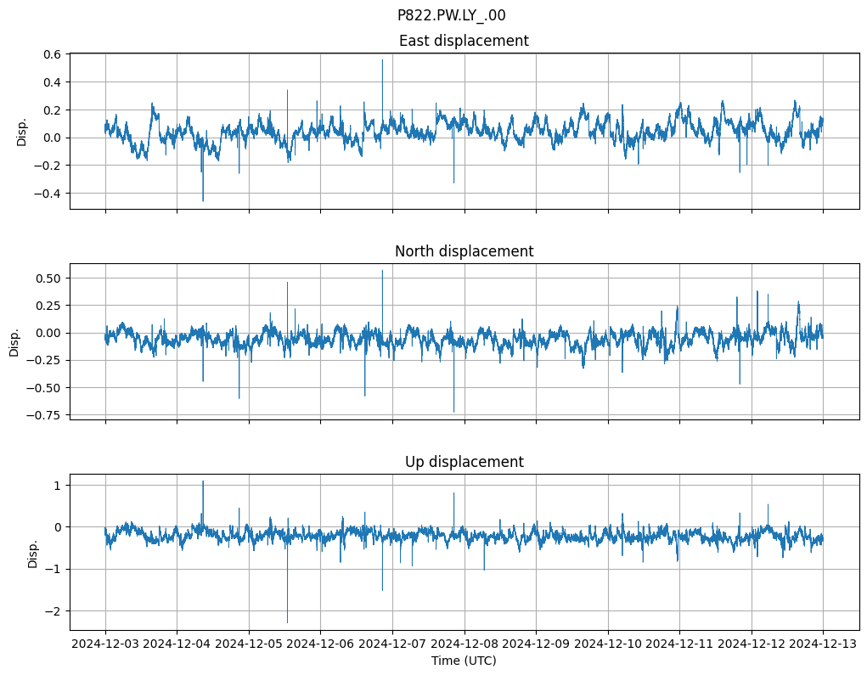This screenshot has width=867, height=675.
Task: Click the figure title P822.PW.LY_.00
Action: click(x=451, y=15)
